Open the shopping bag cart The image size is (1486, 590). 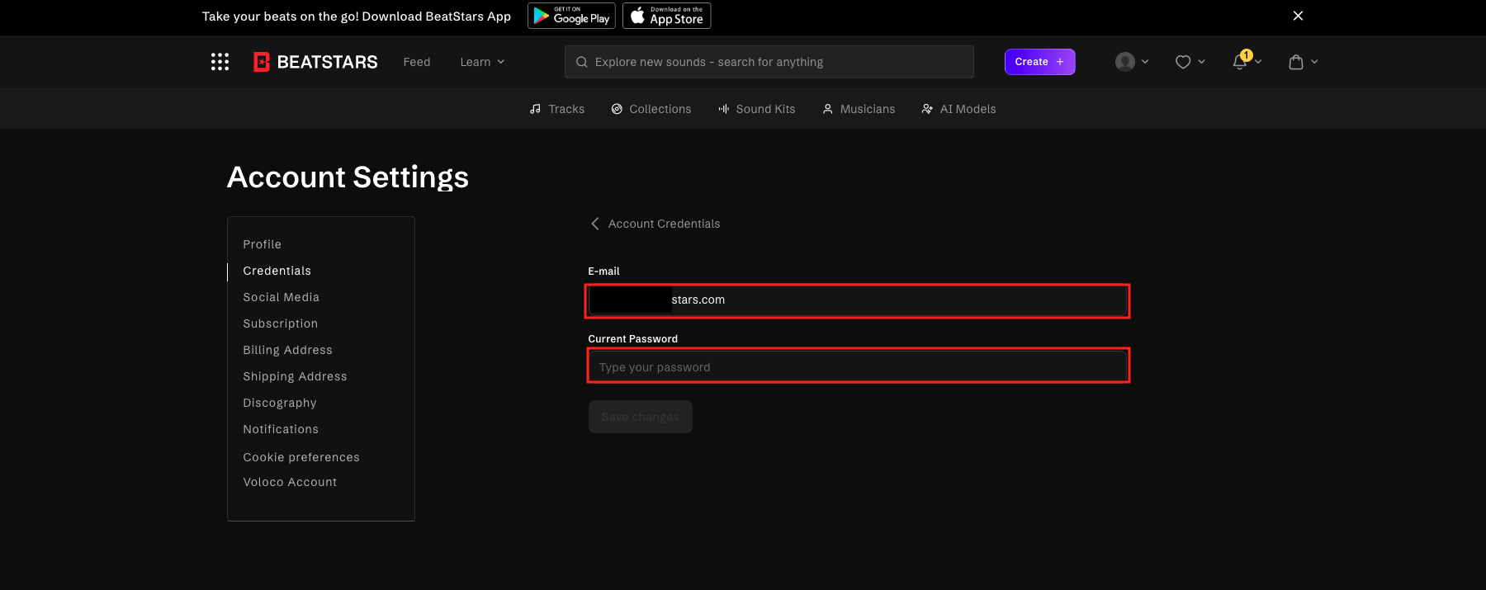pos(1296,62)
